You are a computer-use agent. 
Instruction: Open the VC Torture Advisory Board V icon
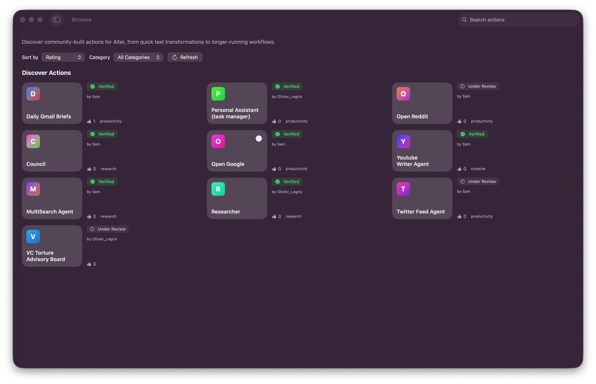coord(33,237)
